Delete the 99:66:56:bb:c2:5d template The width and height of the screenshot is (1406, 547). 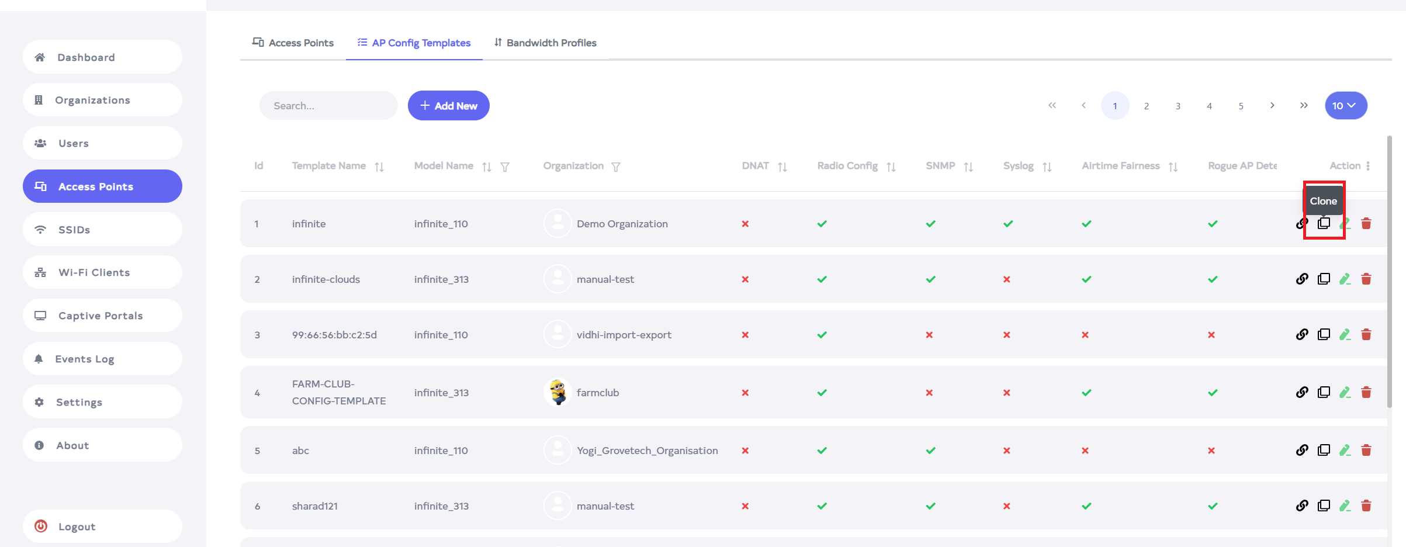pos(1366,334)
